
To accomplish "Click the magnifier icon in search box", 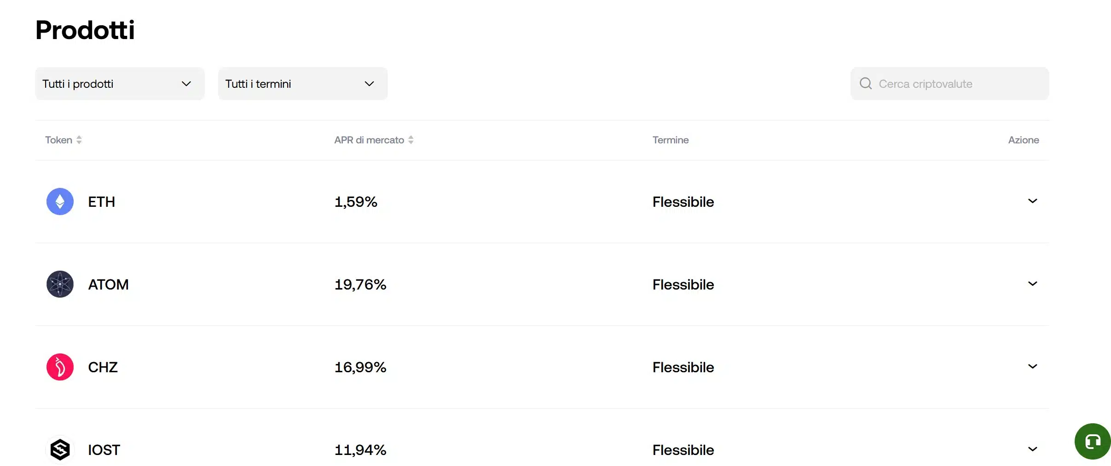I will click(x=866, y=84).
